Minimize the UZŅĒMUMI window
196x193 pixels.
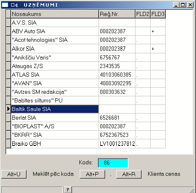pos(176,5)
